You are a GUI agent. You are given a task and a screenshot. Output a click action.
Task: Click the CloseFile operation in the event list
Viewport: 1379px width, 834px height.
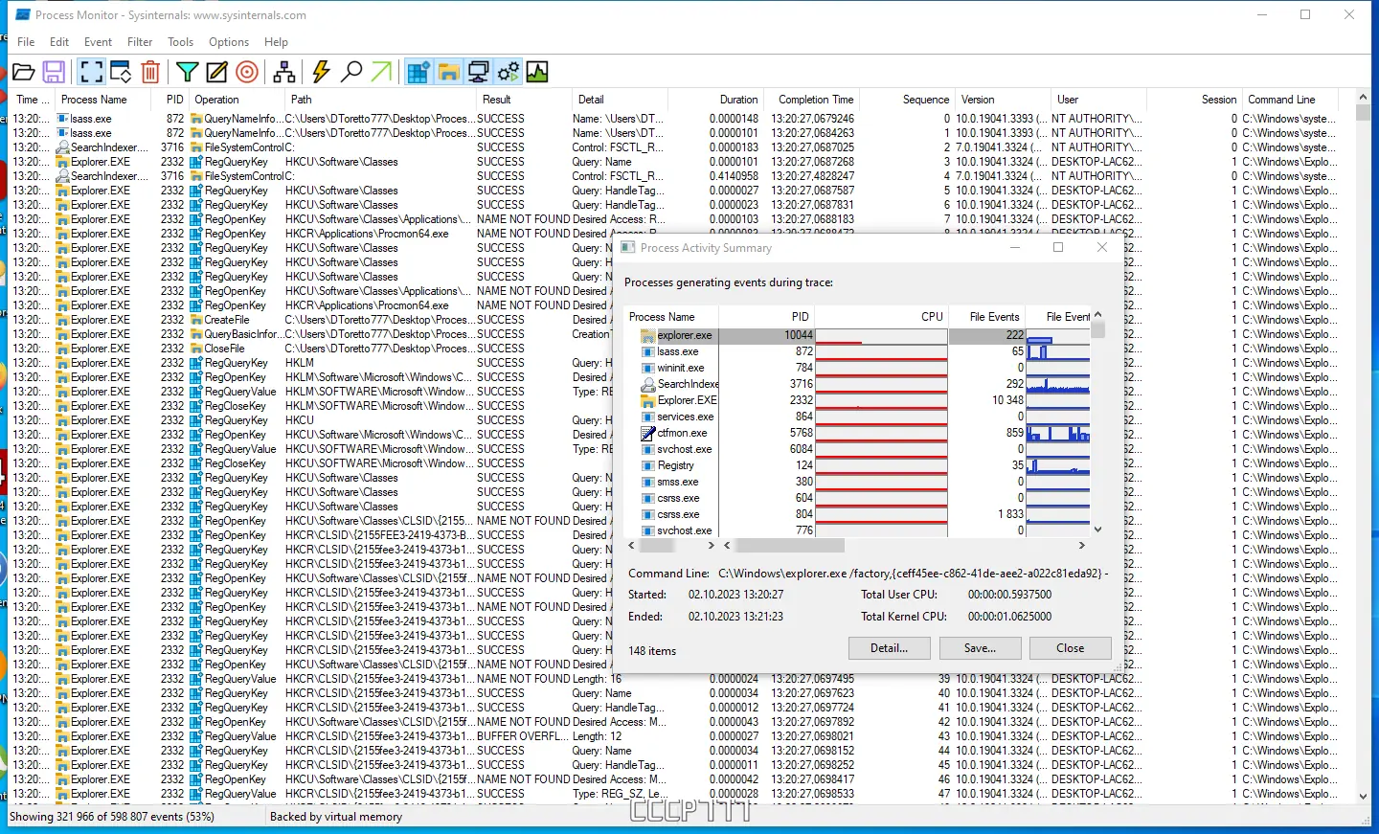pyautogui.click(x=224, y=349)
